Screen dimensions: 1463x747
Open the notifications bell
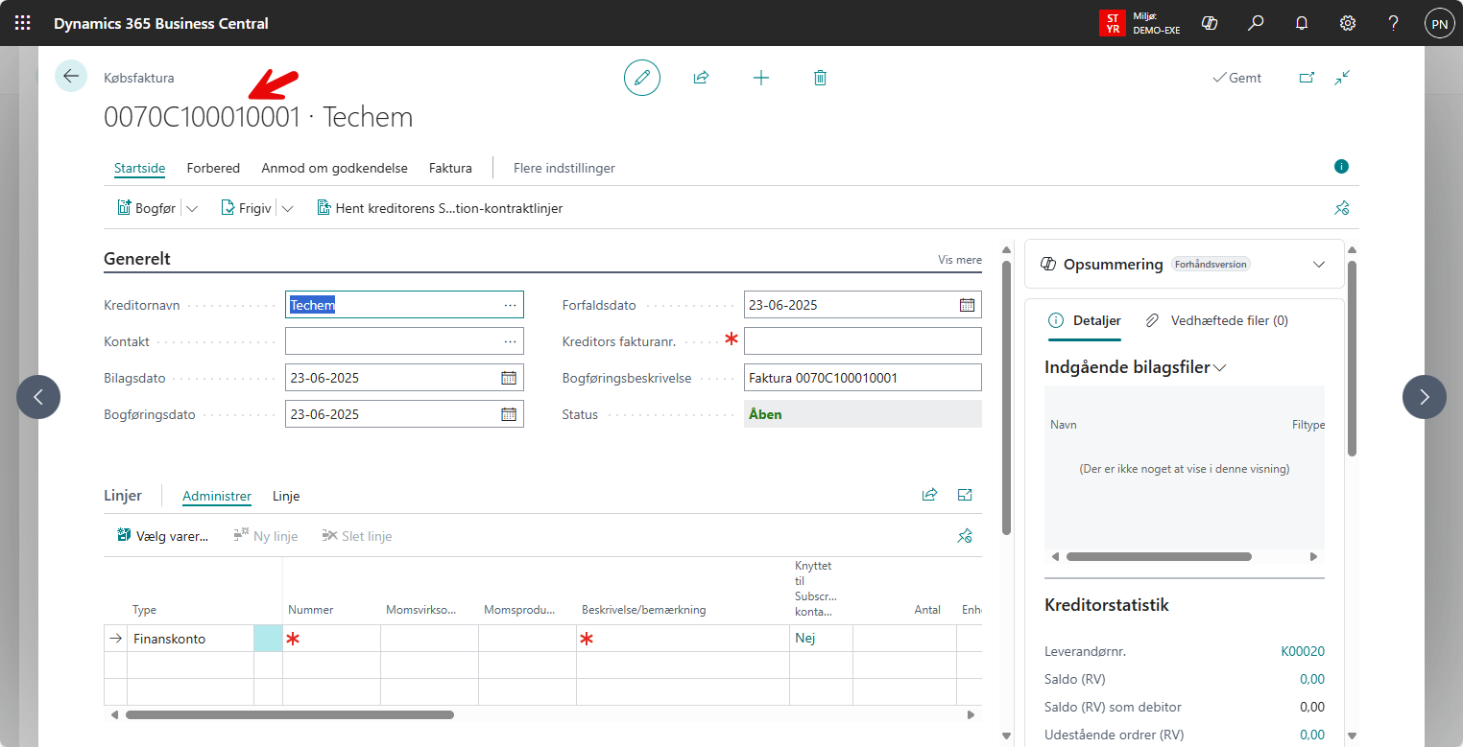point(1302,23)
